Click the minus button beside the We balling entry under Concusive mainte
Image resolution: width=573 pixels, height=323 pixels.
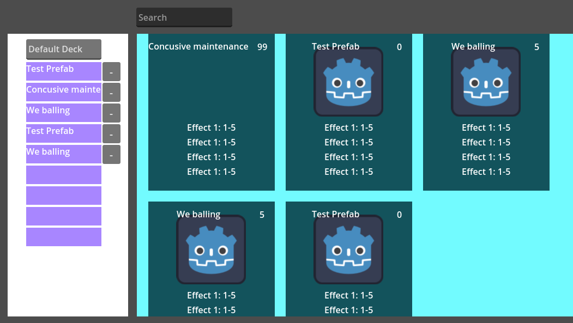point(111,113)
